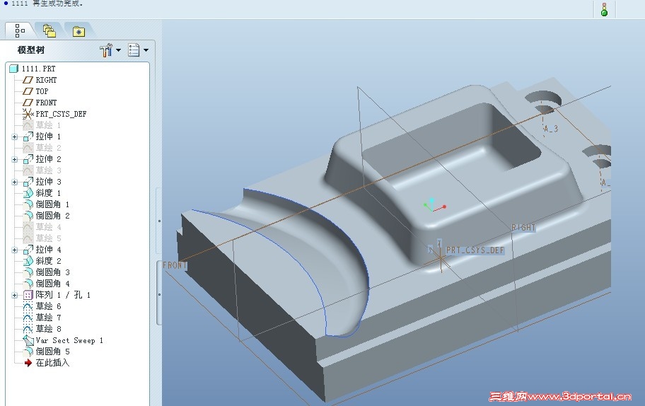This screenshot has height=406, width=645.
Task: Click the 倒圆角 3 round feature icon
Action: click(28, 272)
